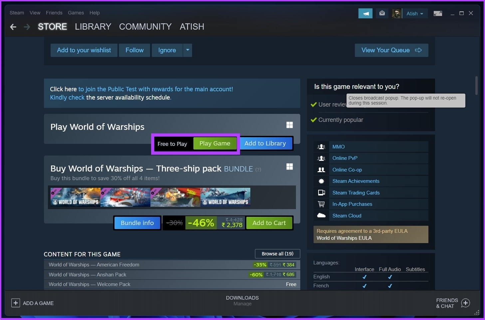
Task: Expand the Ignore dropdown arrow
Action: 187,50
